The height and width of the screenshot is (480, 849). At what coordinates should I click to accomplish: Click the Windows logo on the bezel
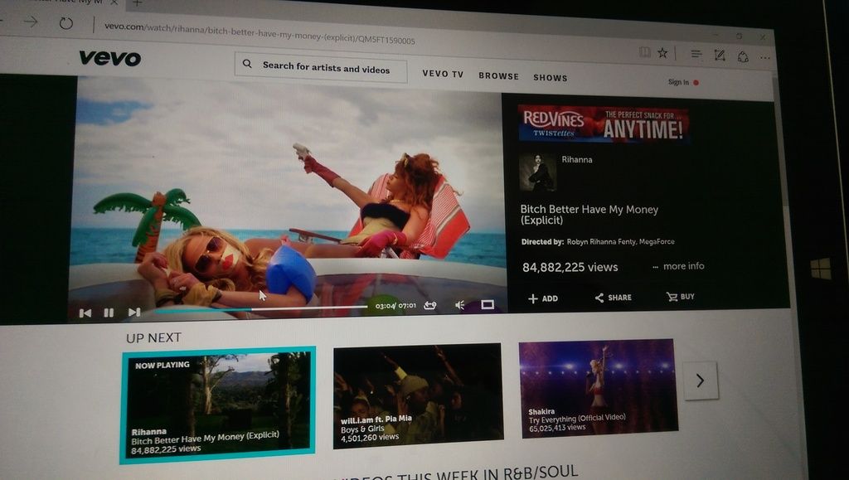821,269
